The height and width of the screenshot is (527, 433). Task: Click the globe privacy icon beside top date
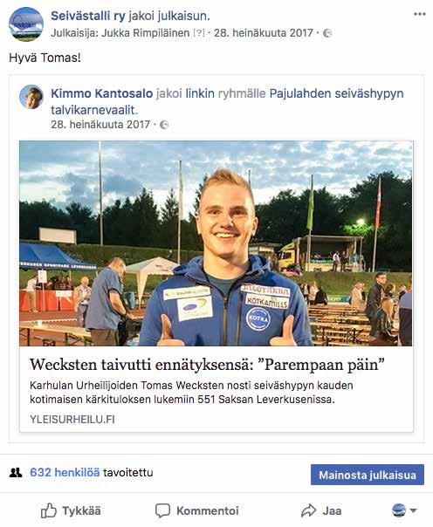pos(326,33)
